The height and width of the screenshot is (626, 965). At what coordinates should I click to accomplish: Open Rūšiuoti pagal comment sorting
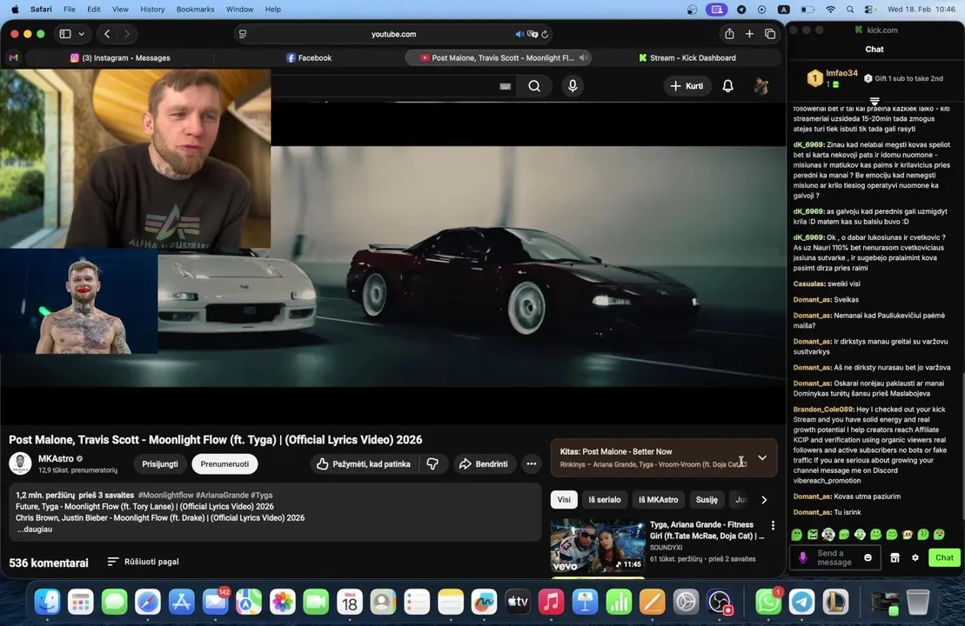144,562
